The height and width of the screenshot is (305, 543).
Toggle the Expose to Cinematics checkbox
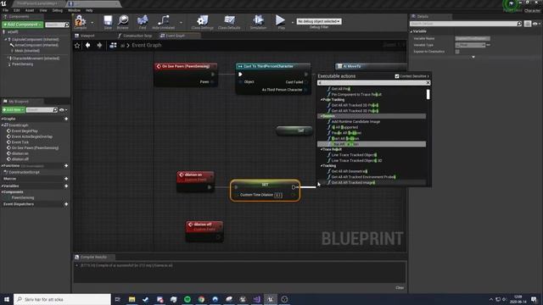click(457, 52)
